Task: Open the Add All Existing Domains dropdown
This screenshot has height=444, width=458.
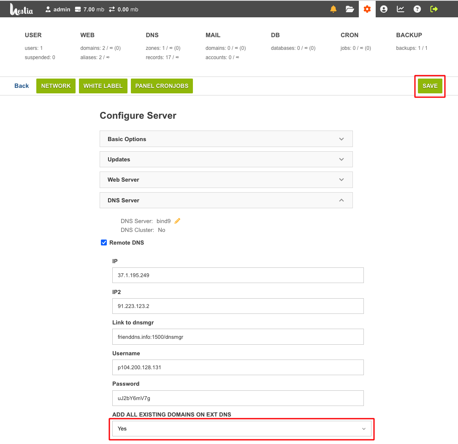Action: 241,428
